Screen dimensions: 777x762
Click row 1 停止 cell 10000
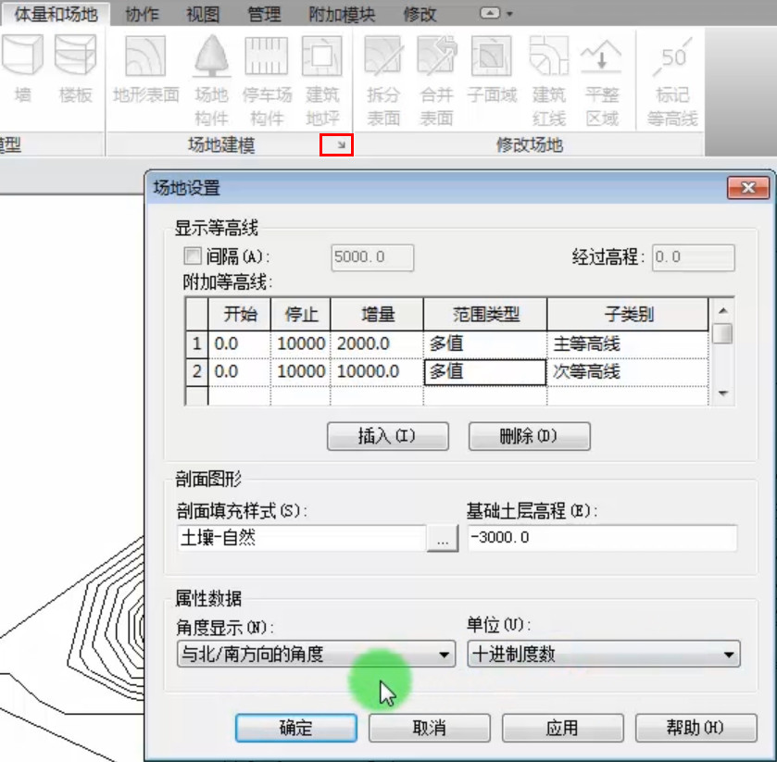(x=301, y=344)
